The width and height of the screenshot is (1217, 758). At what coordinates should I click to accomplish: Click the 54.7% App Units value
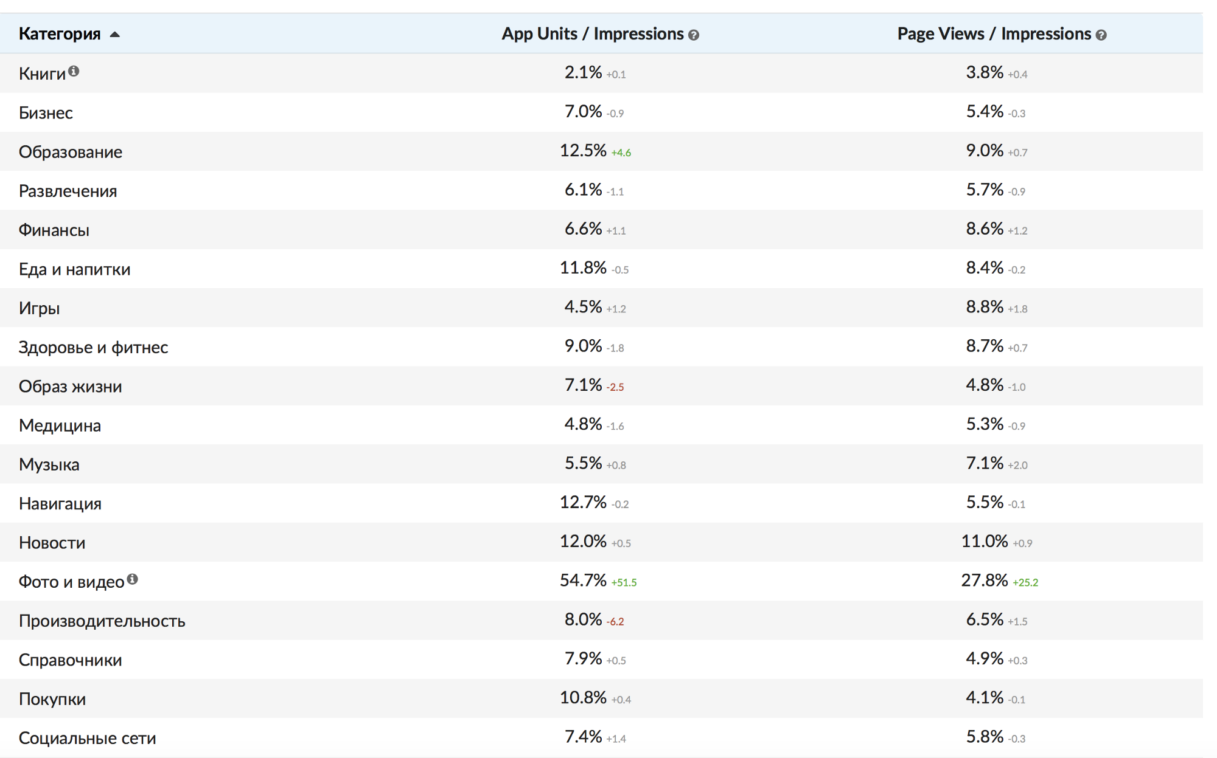[x=583, y=581]
